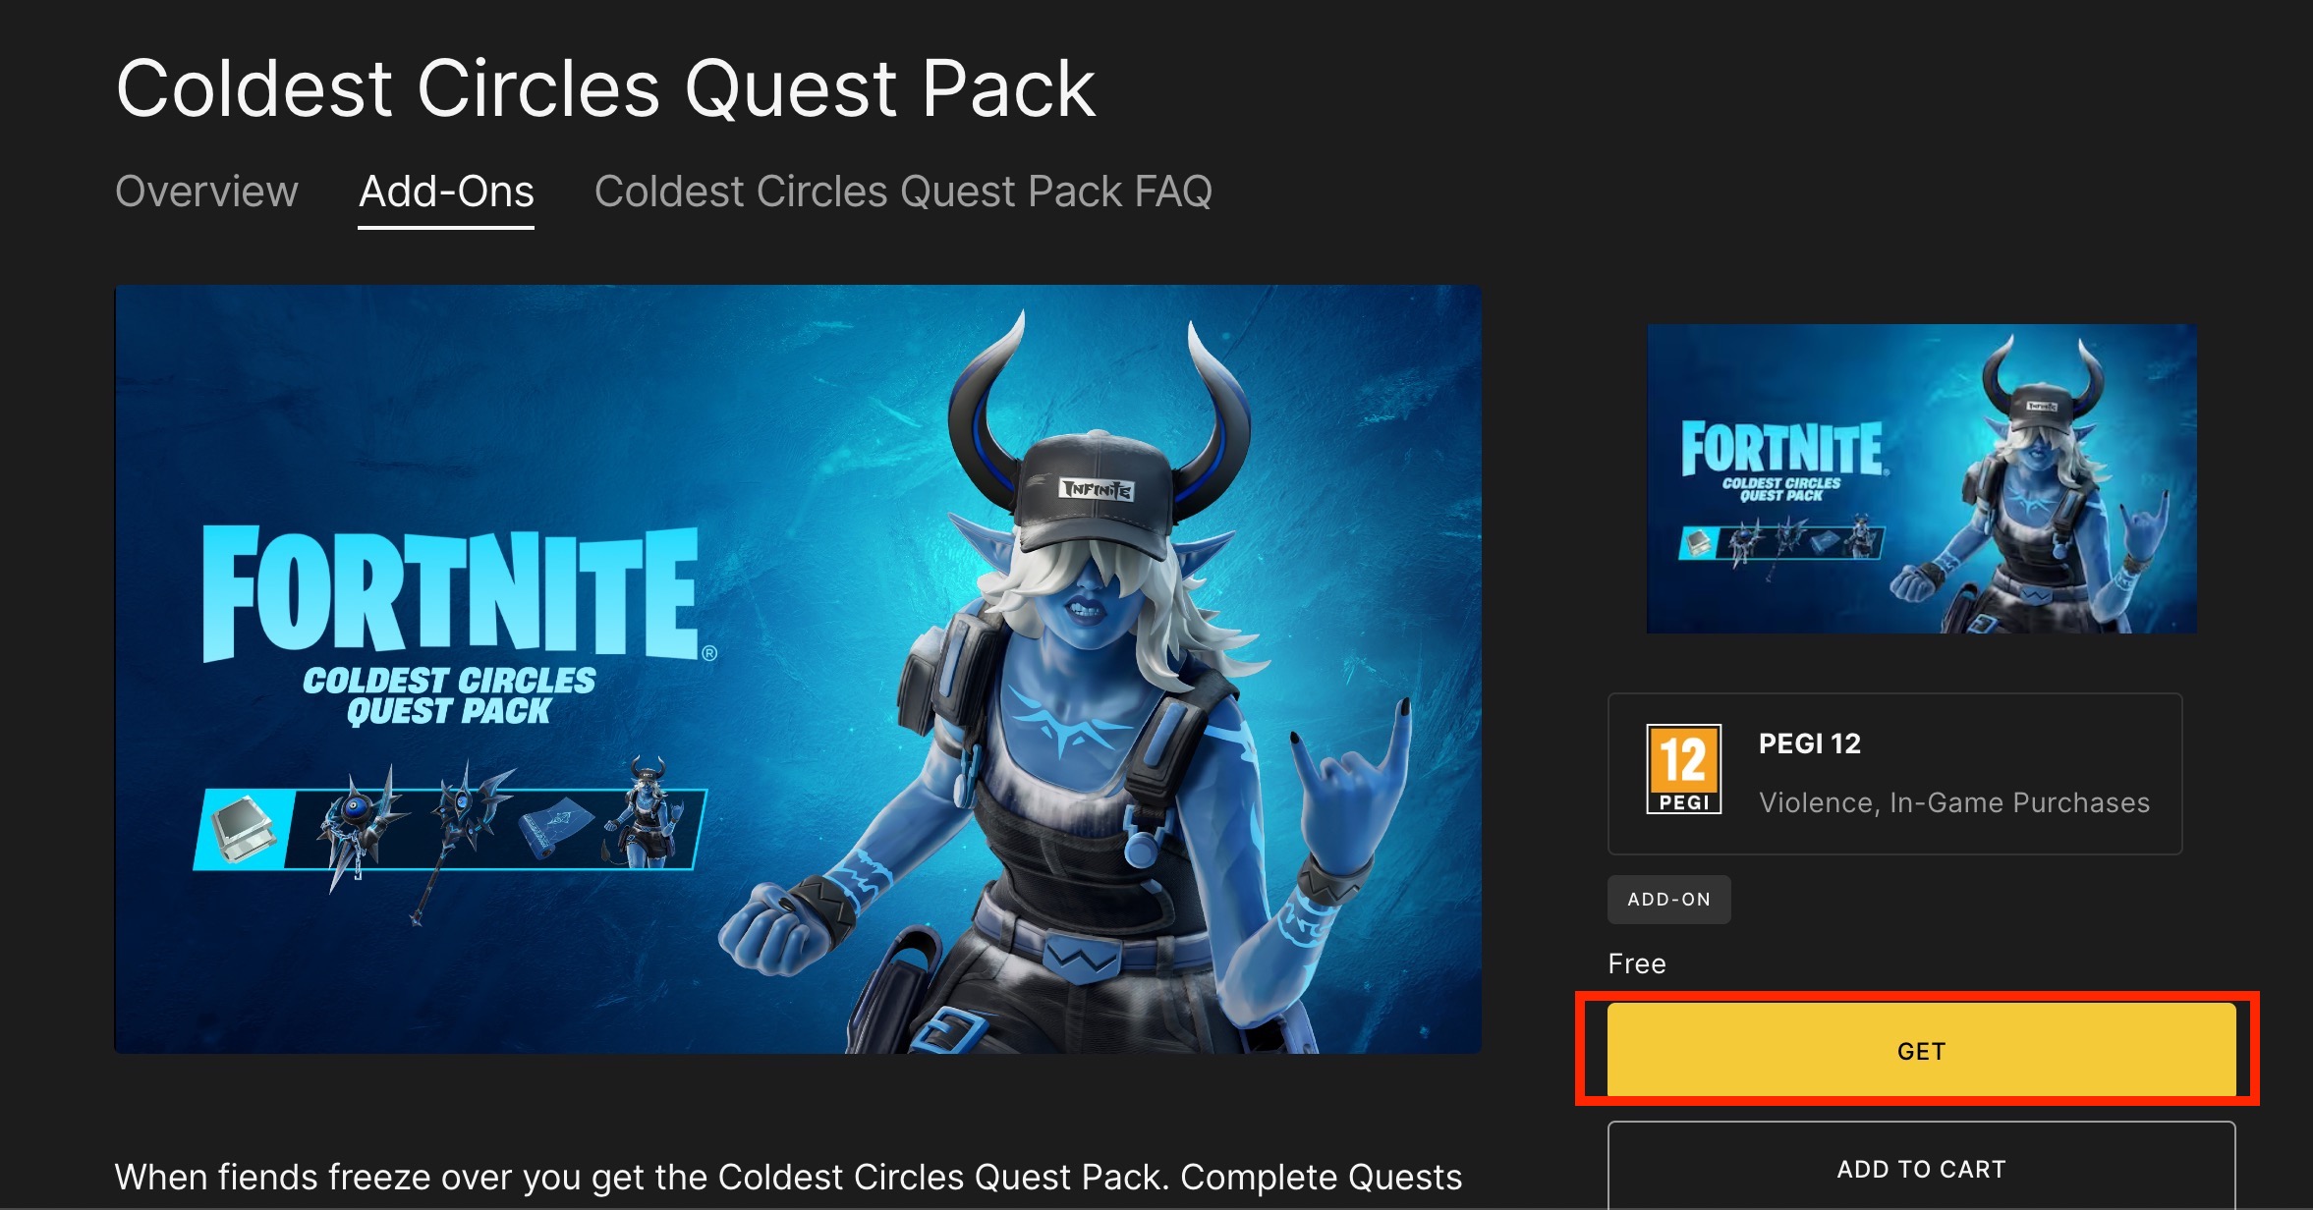Screen dimensions: 2313x1210
Task: Click the silver quest chip icon in banner strip
Action: 242,829
